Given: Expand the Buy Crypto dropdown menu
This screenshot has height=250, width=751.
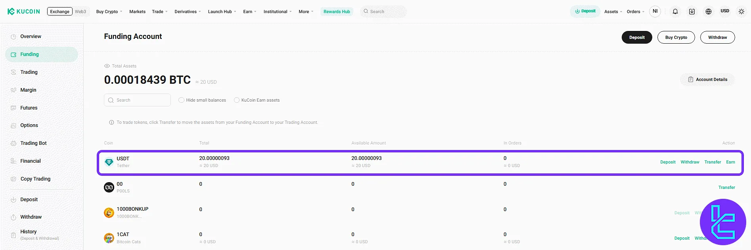Looking at the screenshot, I should tap(109, 12).
